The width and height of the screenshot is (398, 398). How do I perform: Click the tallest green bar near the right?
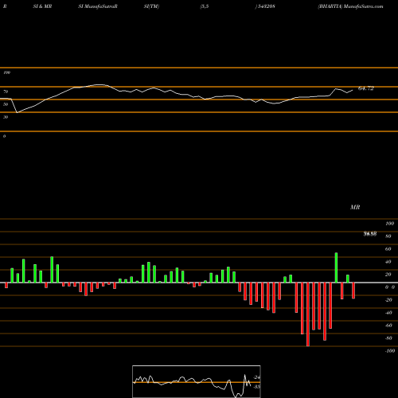(x=336, y=267)
